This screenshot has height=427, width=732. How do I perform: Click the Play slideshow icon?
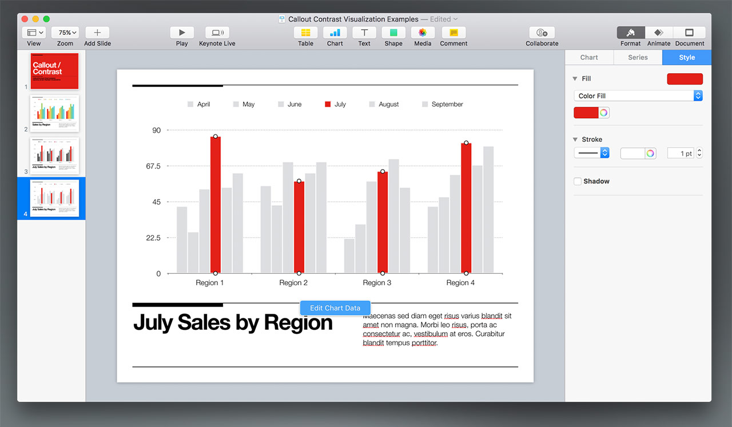coord(182,33)
